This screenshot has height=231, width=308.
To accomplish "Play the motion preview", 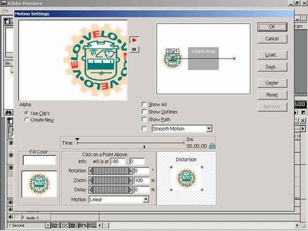I will (x=134, y=40).
